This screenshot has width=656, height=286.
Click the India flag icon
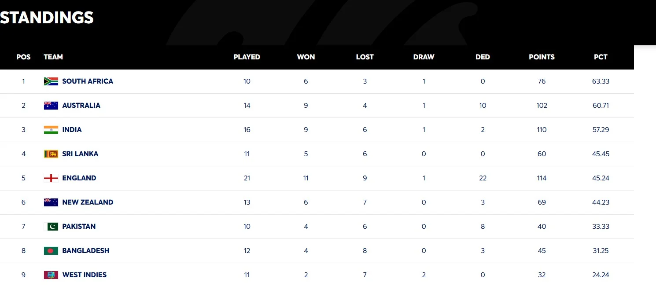[x=51, y=130]
